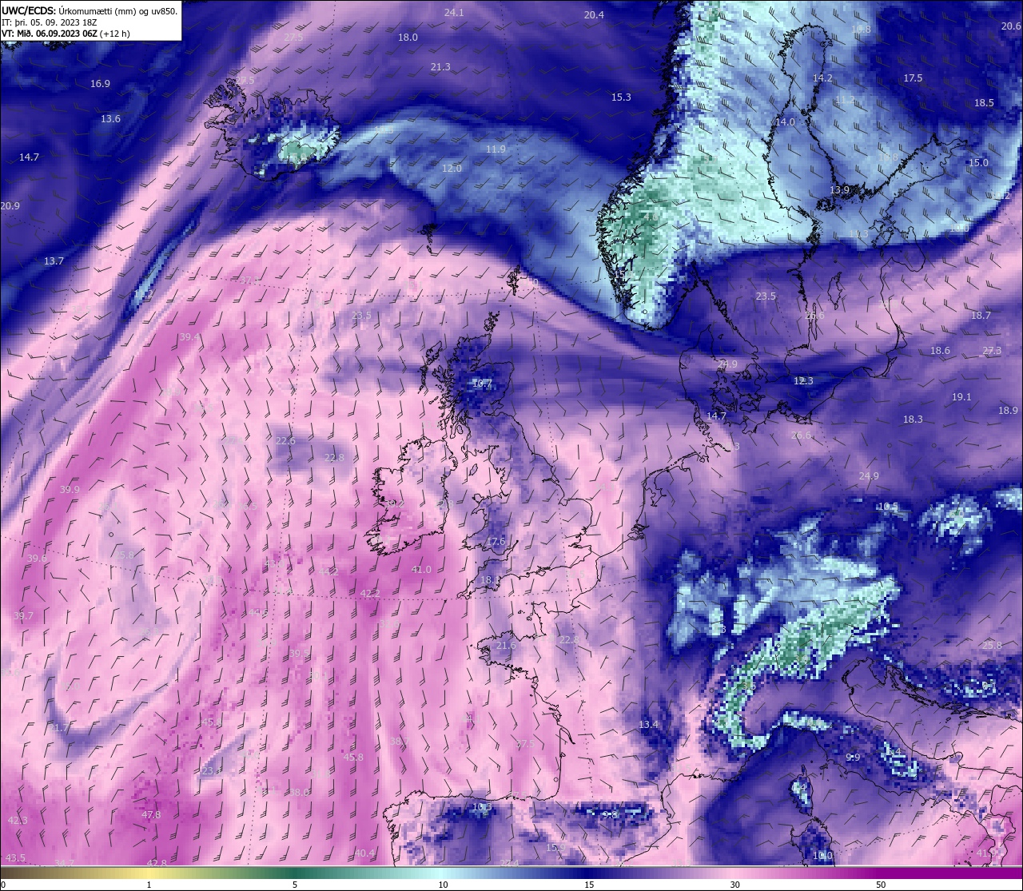Screen dimensions: 1023x891
Task: Click the '50' label on the color scale
Action: (881, 885)
